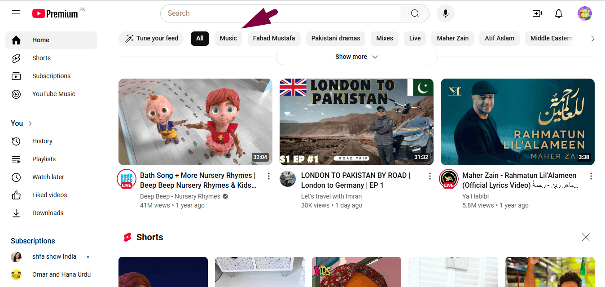Click the 41M views text under Bath Song
The height and width of the screenshot is (287, 605).
155,205
